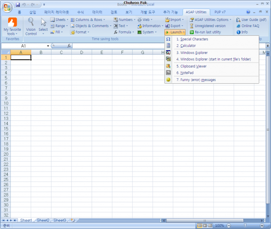Viewport: 271px width, 229px height.
Task: Click the zoom in plus button
Action: tap(262, 225)
